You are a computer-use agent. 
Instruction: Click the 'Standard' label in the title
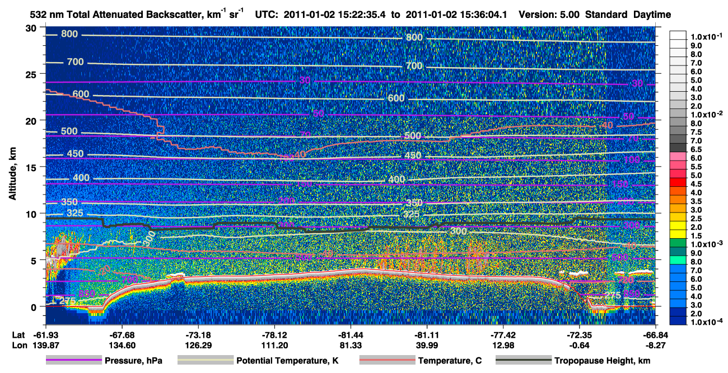pyautogui.click(x=607, y=14)
